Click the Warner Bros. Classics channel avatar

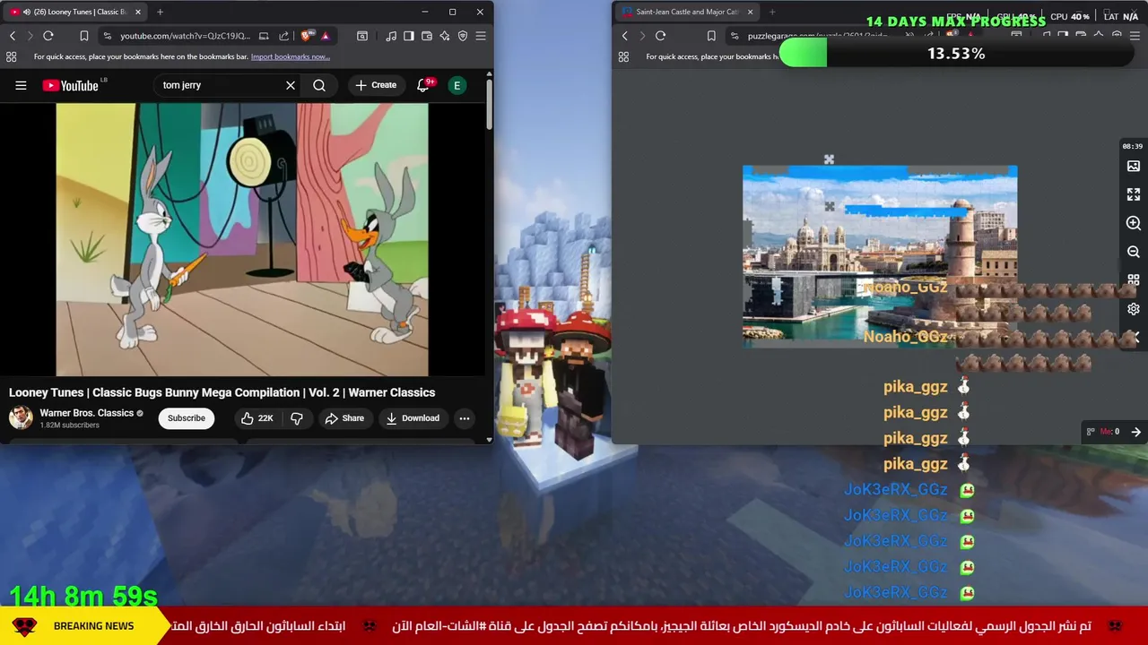[21, 417]
